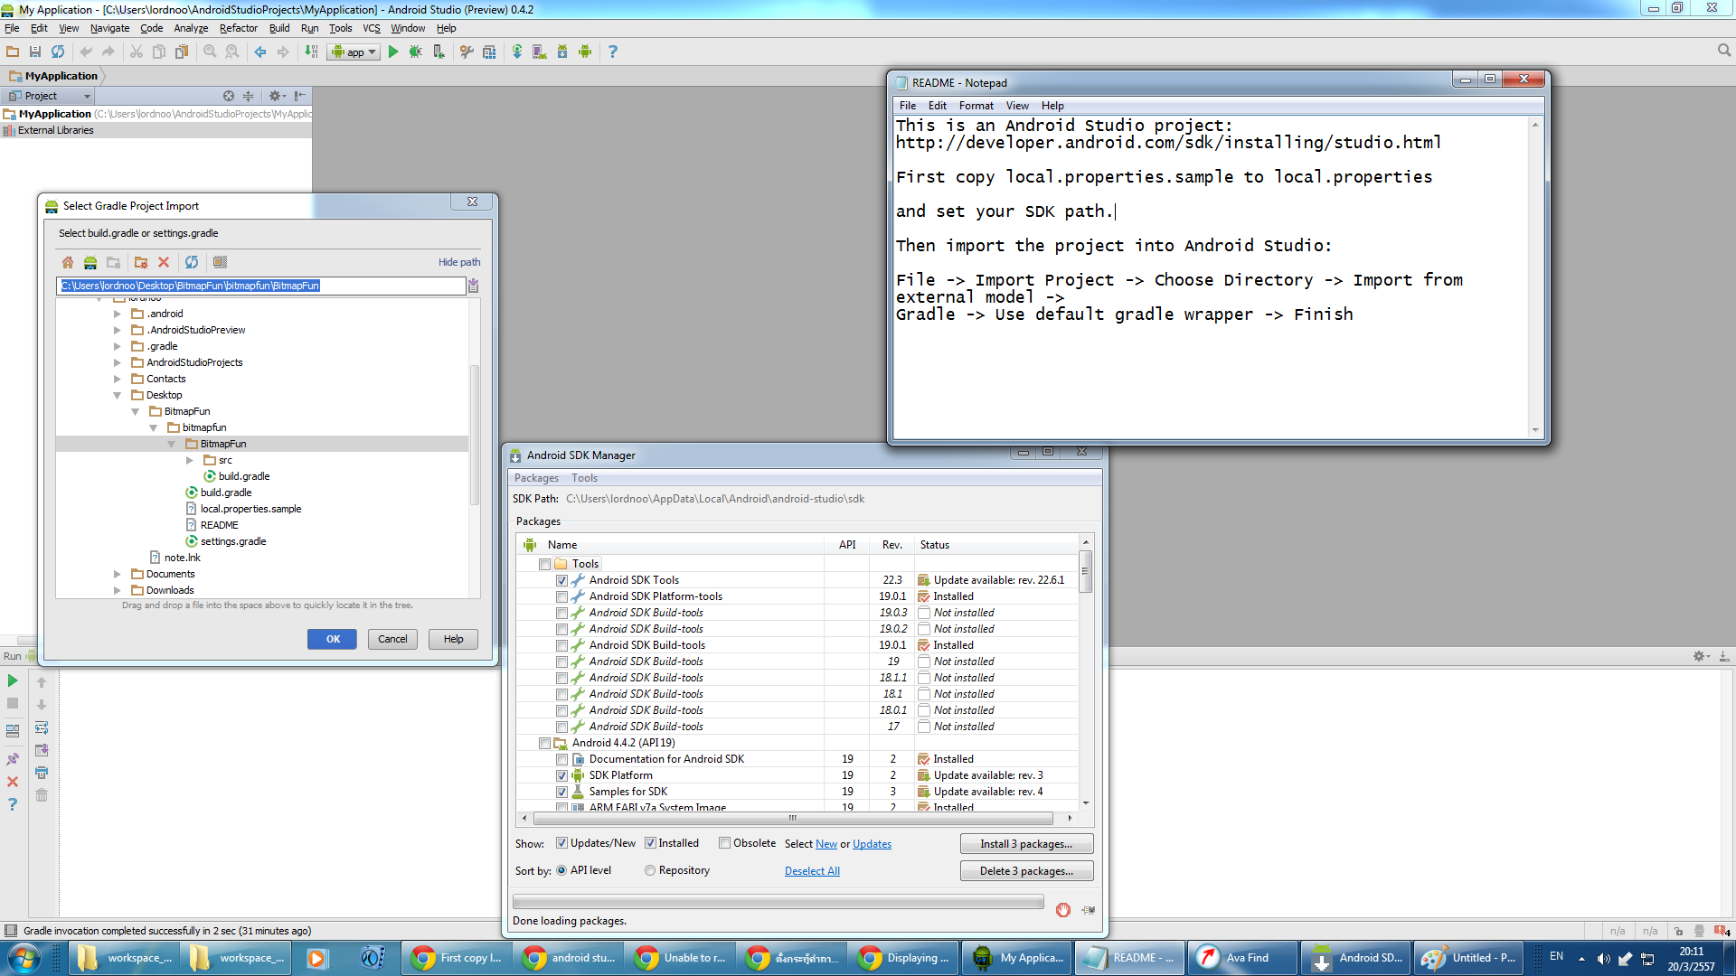Click Install 3 packages button
The width and height of the screenshot is (1736, 976).
(1026, 844)
